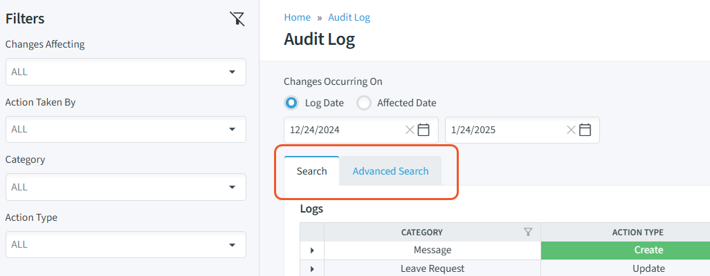
Task: Switch to the Search tab
Action: (x=311, y=171)
